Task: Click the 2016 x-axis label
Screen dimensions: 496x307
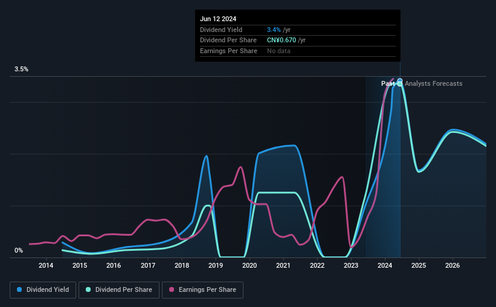Action: click(114, 265)
